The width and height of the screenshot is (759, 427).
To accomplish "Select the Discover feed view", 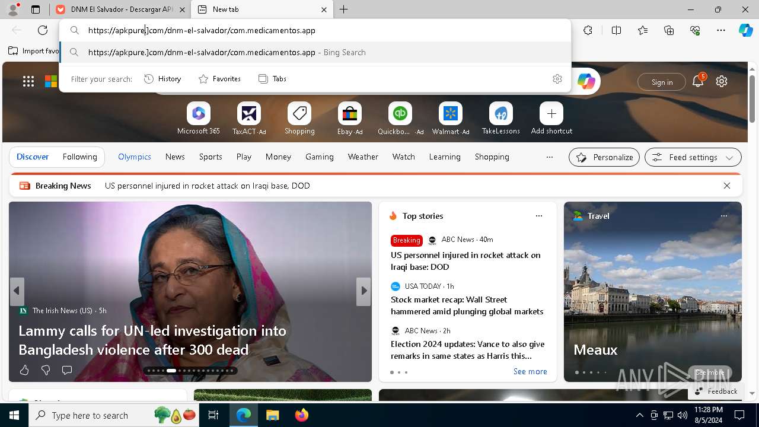I will (33, 157).
